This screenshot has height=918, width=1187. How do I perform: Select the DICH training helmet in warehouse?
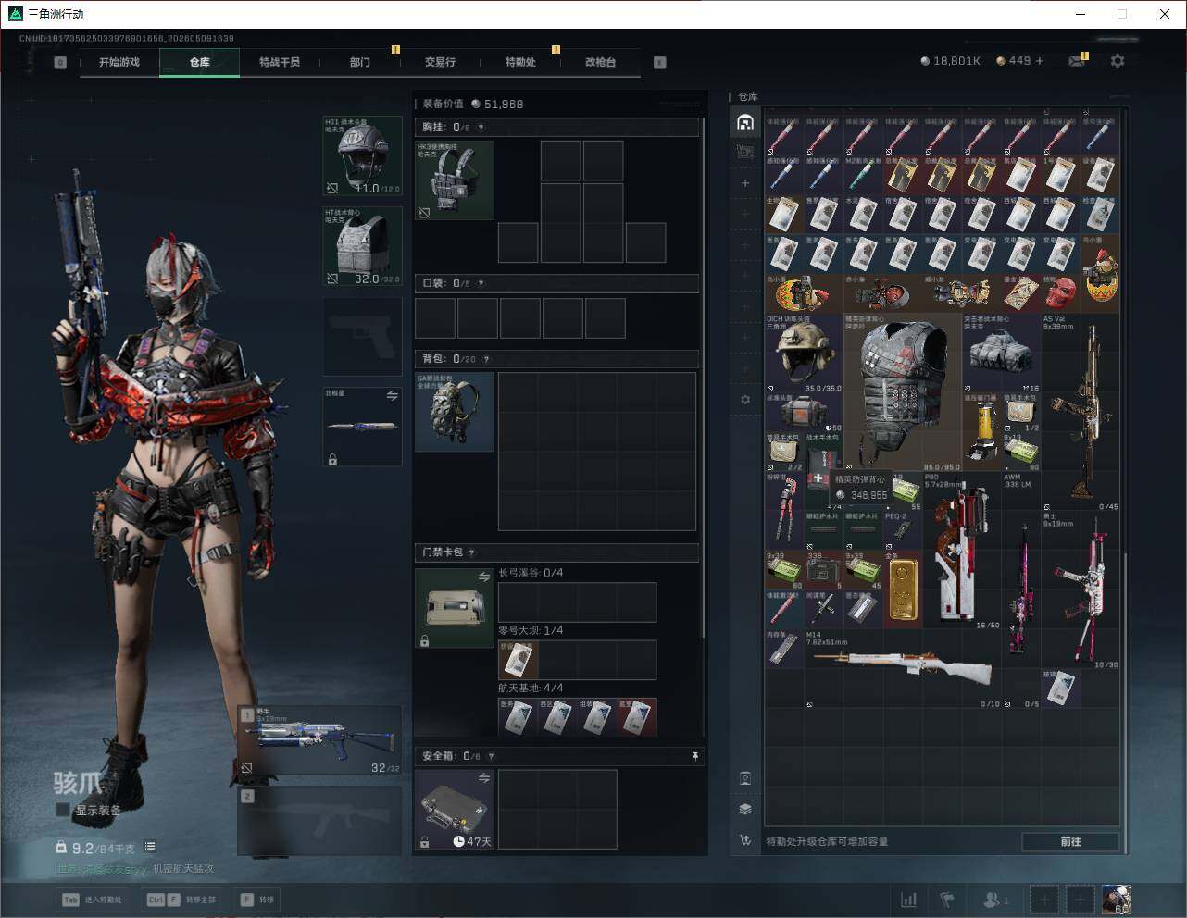(804, 354)
